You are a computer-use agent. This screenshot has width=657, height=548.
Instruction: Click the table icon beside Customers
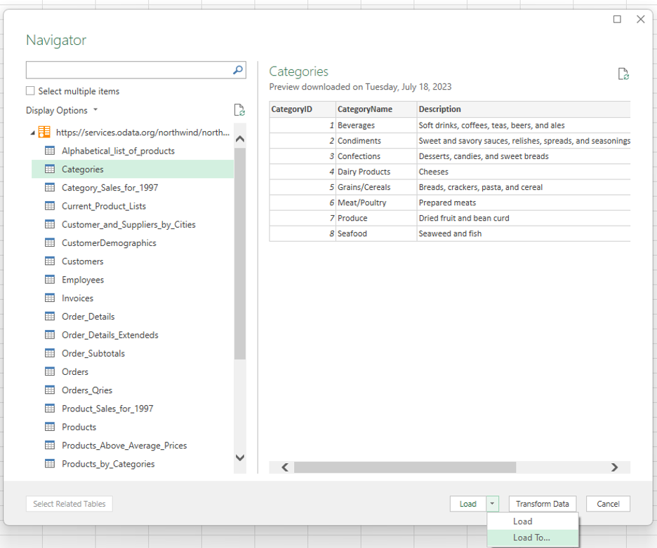click(x=49, y=261)
